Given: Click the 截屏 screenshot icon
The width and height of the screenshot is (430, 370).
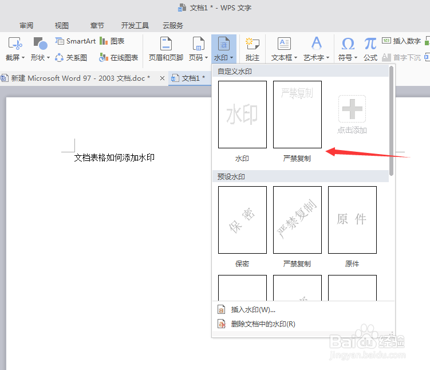Looking at the screenshot, I should pyautogui.click(x=15, y=44).
